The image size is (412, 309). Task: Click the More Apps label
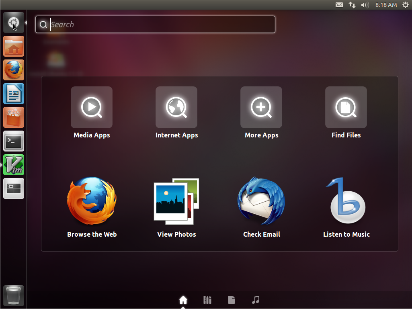(x=261, y=135)
